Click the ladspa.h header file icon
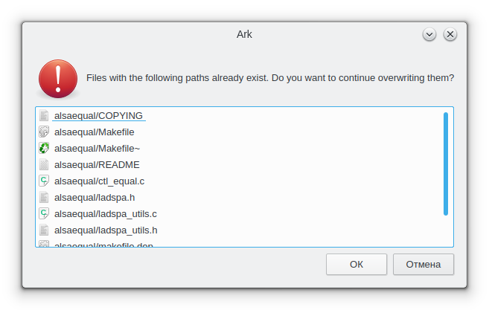Image resolution: width=489 pixels, height=310 pixels. (x=44, y=198)
